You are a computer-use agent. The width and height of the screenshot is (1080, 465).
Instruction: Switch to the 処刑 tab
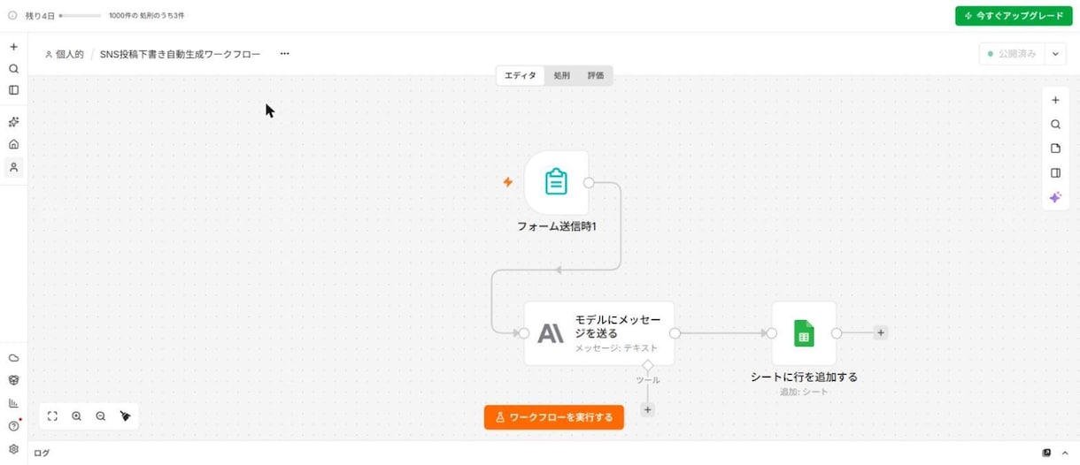pyautogui.click(x=562, y=76)
